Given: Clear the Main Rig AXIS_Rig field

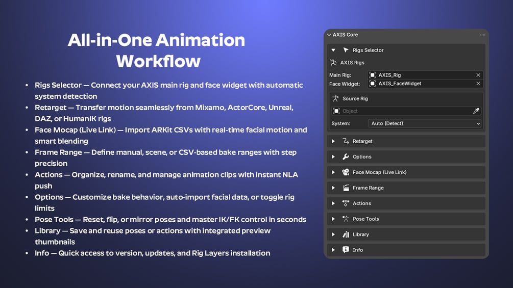Looking at the screenshot, I should coord(478,75).
